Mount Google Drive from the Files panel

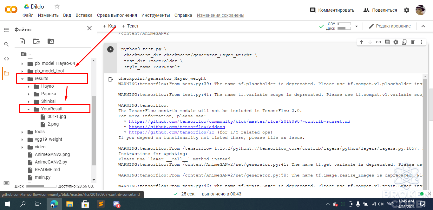pos(50,41)
